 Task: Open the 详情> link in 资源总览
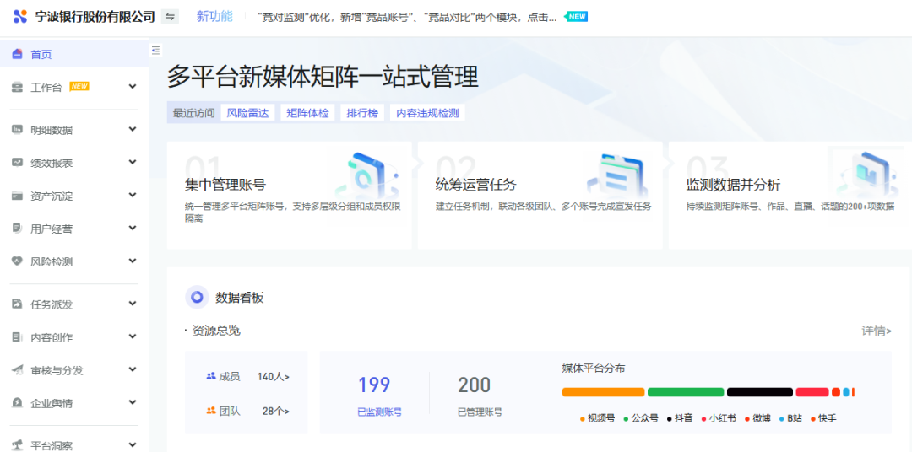877,331
